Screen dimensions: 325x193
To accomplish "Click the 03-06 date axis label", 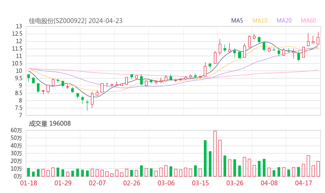I will pos(166,183).
